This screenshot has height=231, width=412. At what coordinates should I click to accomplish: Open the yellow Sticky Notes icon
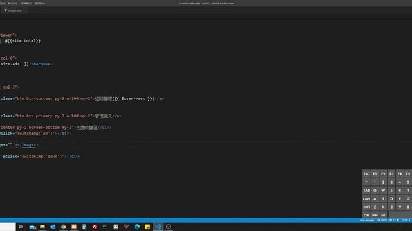coord(147,227)
